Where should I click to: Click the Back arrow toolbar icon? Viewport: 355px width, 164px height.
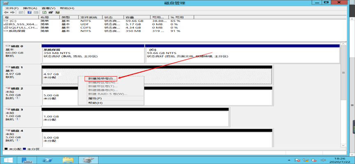pos(6,12)
